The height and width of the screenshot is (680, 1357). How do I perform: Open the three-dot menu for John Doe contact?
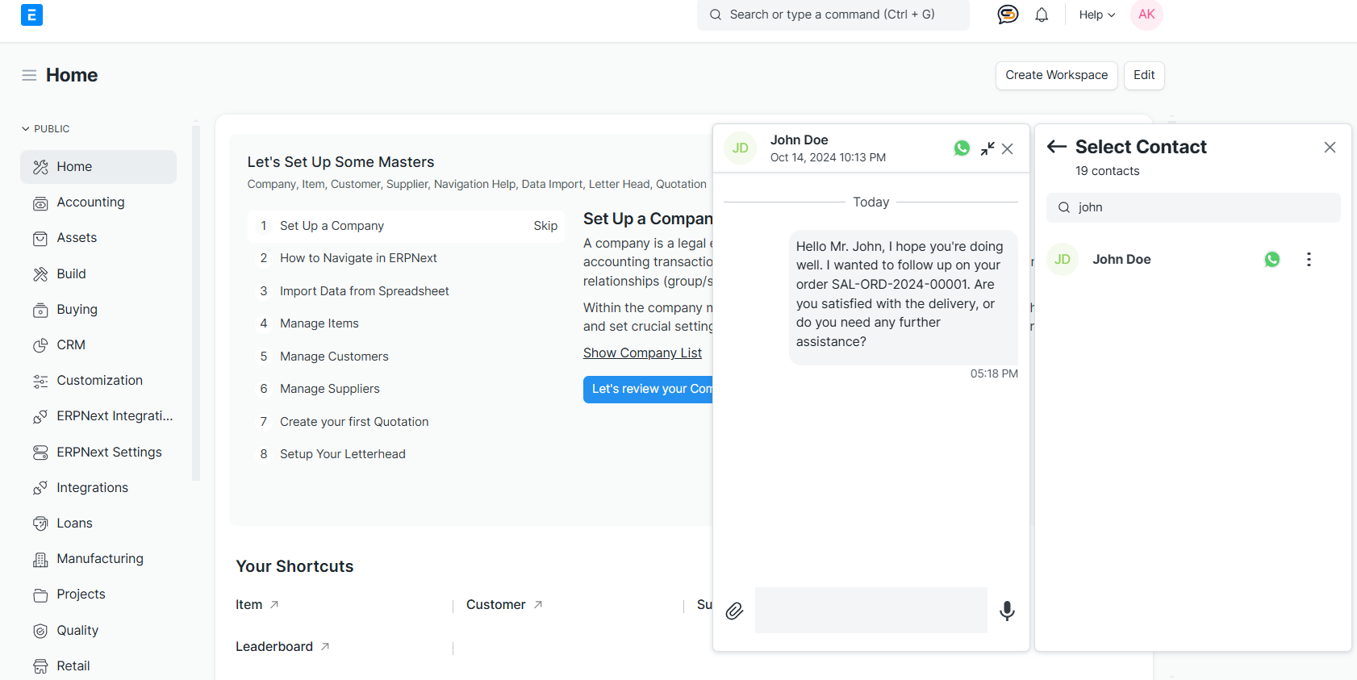pos(1309,259)
